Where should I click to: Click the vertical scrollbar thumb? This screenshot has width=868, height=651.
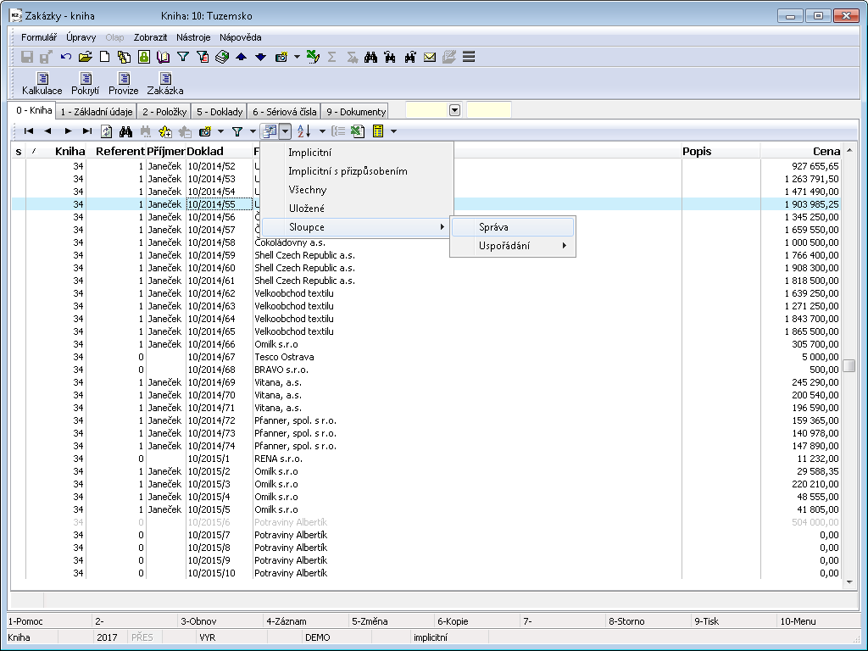click(849, 365)
